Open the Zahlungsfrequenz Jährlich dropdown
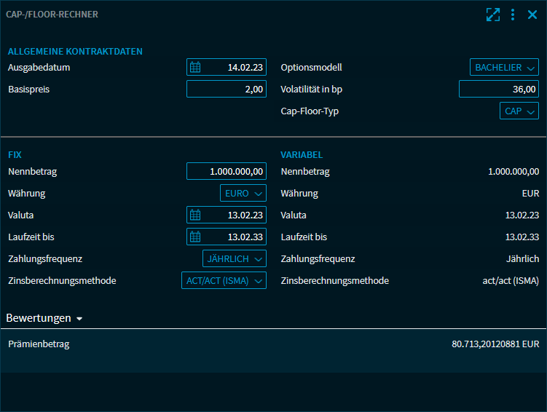 (x=234, y=258)
